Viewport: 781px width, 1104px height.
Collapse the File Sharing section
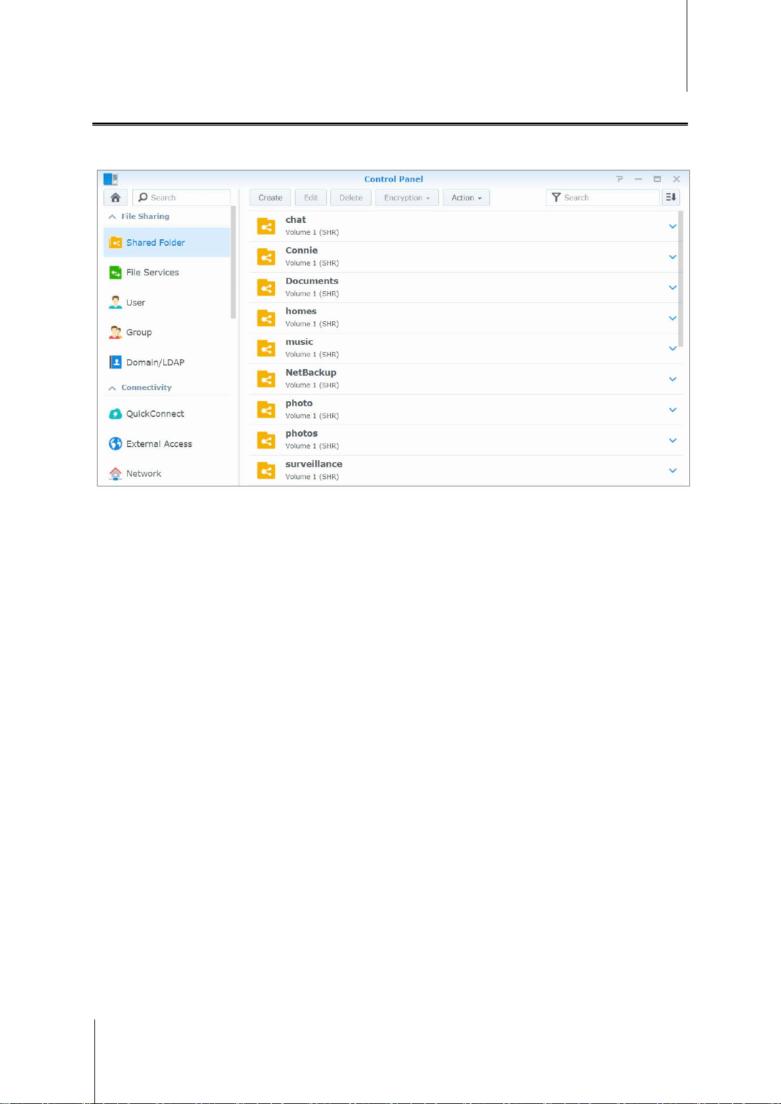tap(112, 216)
